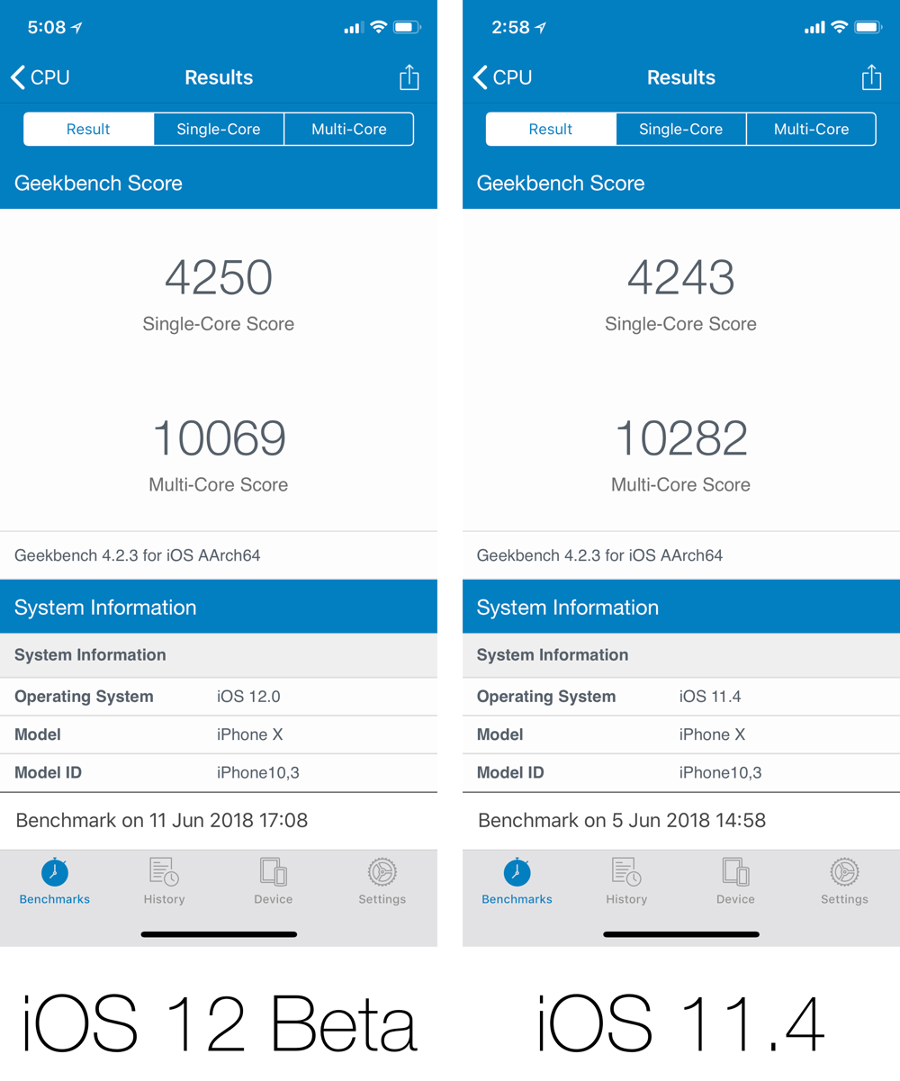Viewport: 900px width, 1081px height.
Task: Tap the cellular signal bars in the 2:58 status bar
Action: [x=814, y=28]
